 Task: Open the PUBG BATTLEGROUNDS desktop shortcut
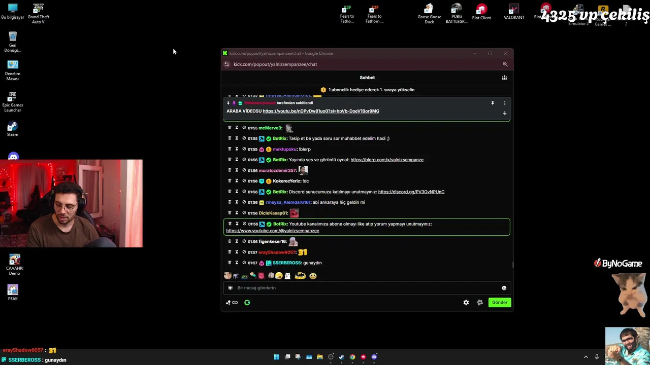pos(457,14)
